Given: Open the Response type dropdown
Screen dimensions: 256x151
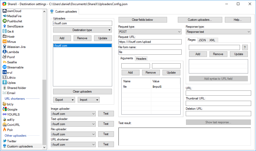Looking at the screenshot, I should point(218,32).
